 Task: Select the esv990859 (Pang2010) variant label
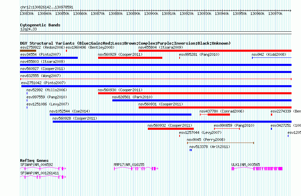[234, 125]
